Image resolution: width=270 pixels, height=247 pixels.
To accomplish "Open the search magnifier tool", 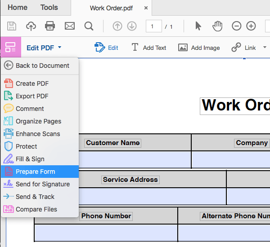I will click(x=89, y=26).
